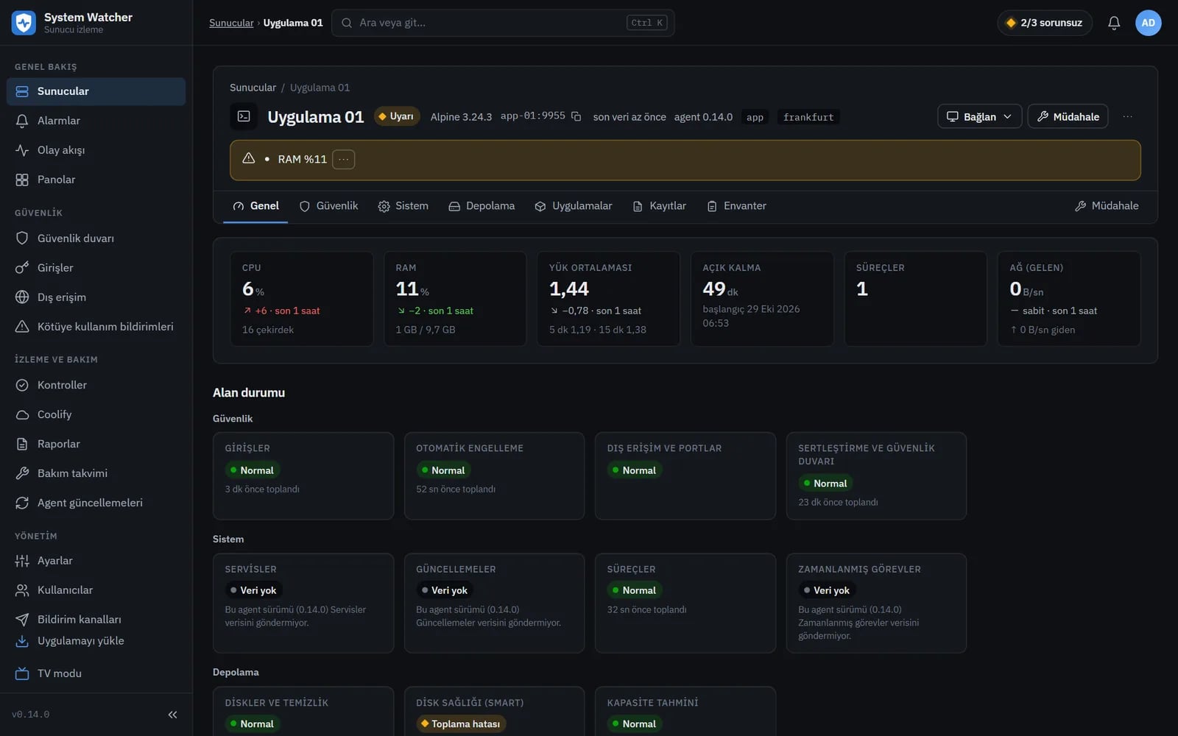Focus the Ara veya git search field
1178x736 pixels.
click(503, 23)
